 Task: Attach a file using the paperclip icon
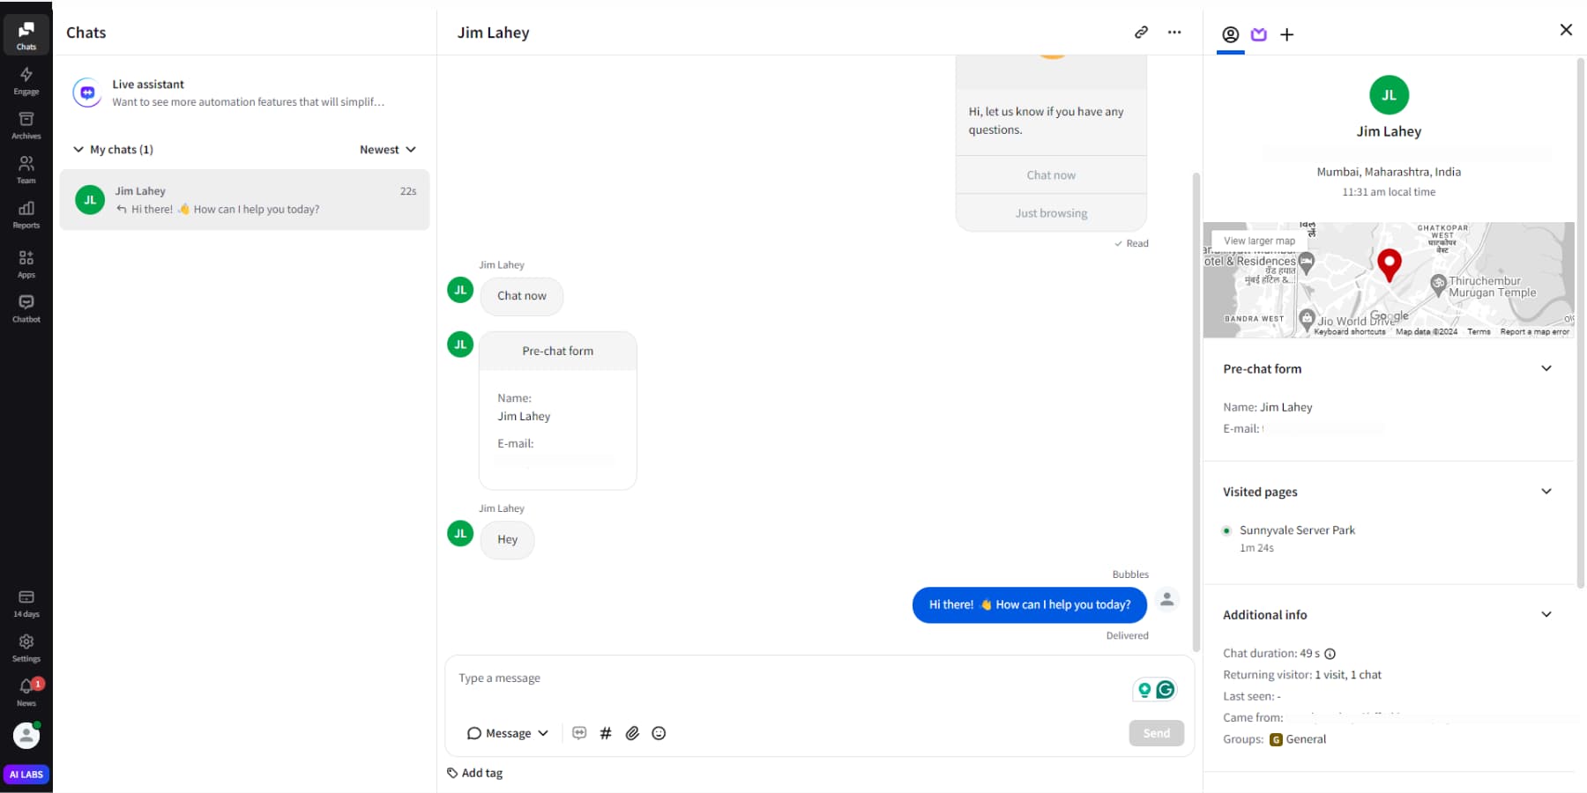632,732
